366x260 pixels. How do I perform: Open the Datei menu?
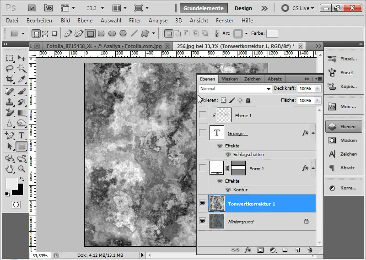[12, 21]
